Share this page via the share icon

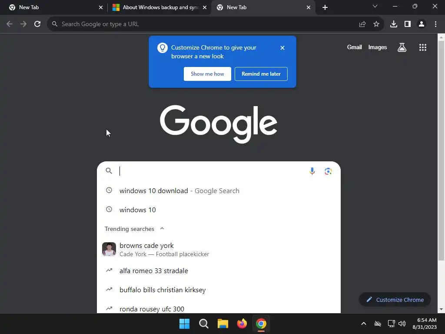click(362, 24)
